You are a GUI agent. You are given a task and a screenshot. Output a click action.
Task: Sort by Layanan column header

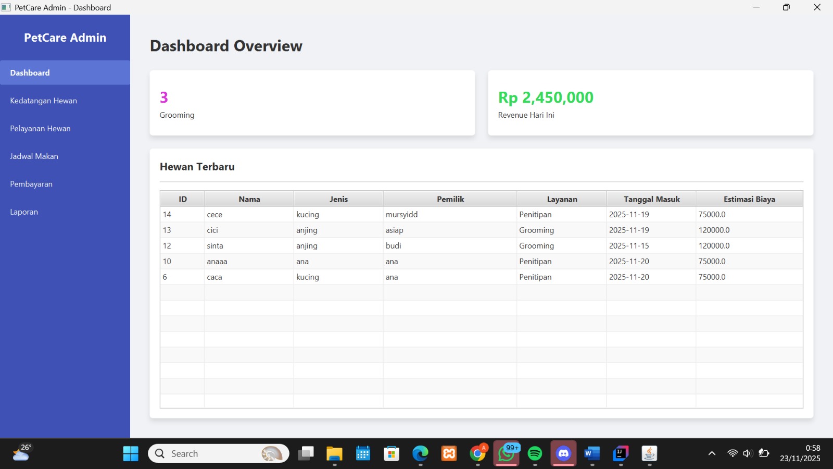(x=562, y=199)
